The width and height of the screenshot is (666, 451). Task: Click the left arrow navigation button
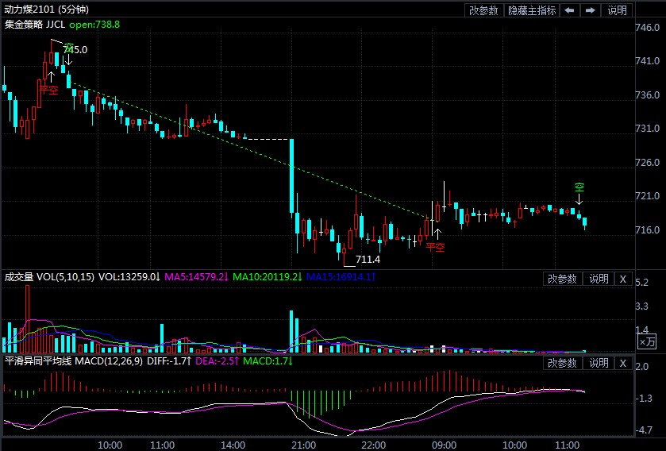click(570, 10)
